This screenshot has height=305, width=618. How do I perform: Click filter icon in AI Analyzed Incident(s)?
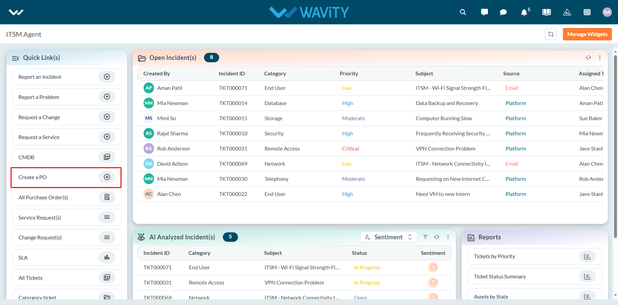(425, 237)
